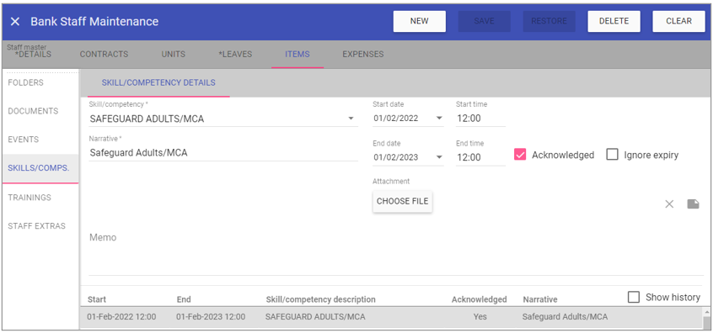Screen dimensions: 713x333
Task: Click the NEW button
Action: tap(419, 21)
